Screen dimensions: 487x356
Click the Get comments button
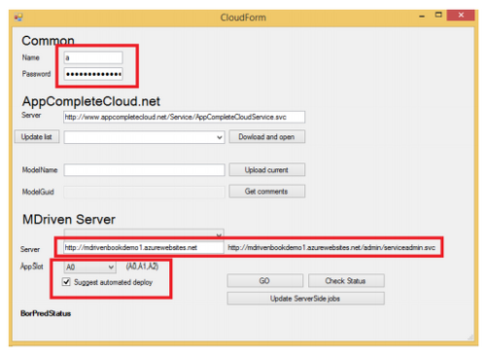[x=266, y=192]
